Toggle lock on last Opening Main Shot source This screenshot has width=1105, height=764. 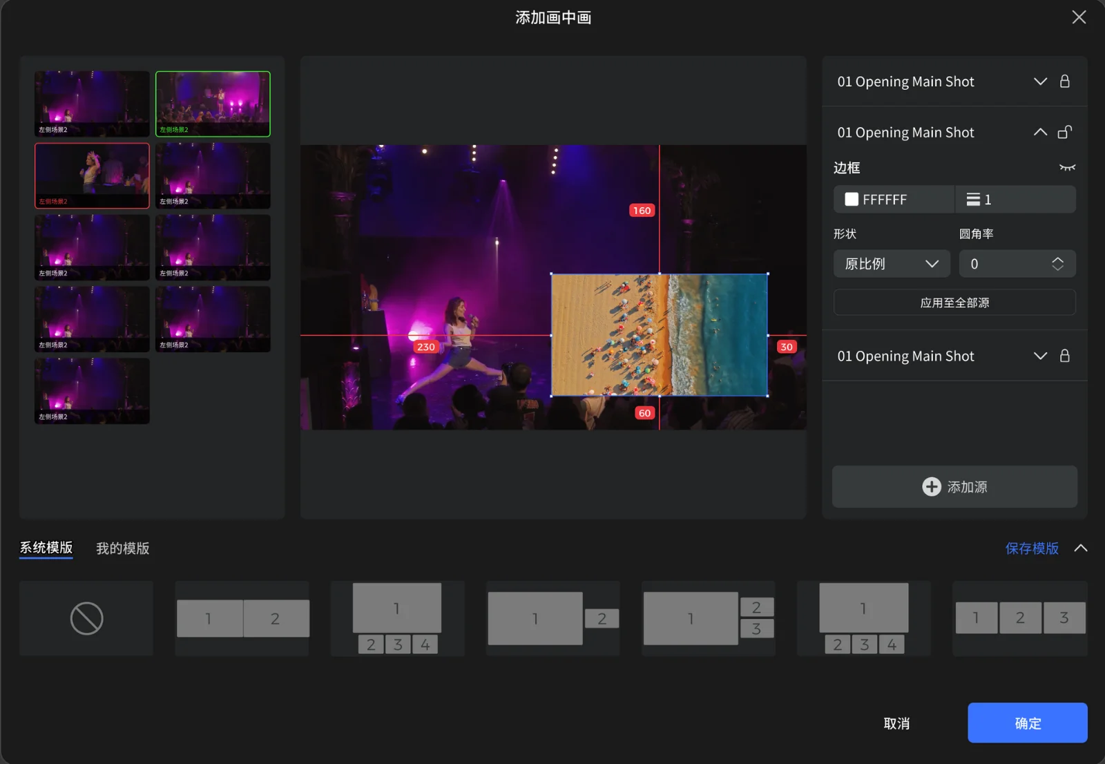pyautogui.click(x=1064, y=356)
